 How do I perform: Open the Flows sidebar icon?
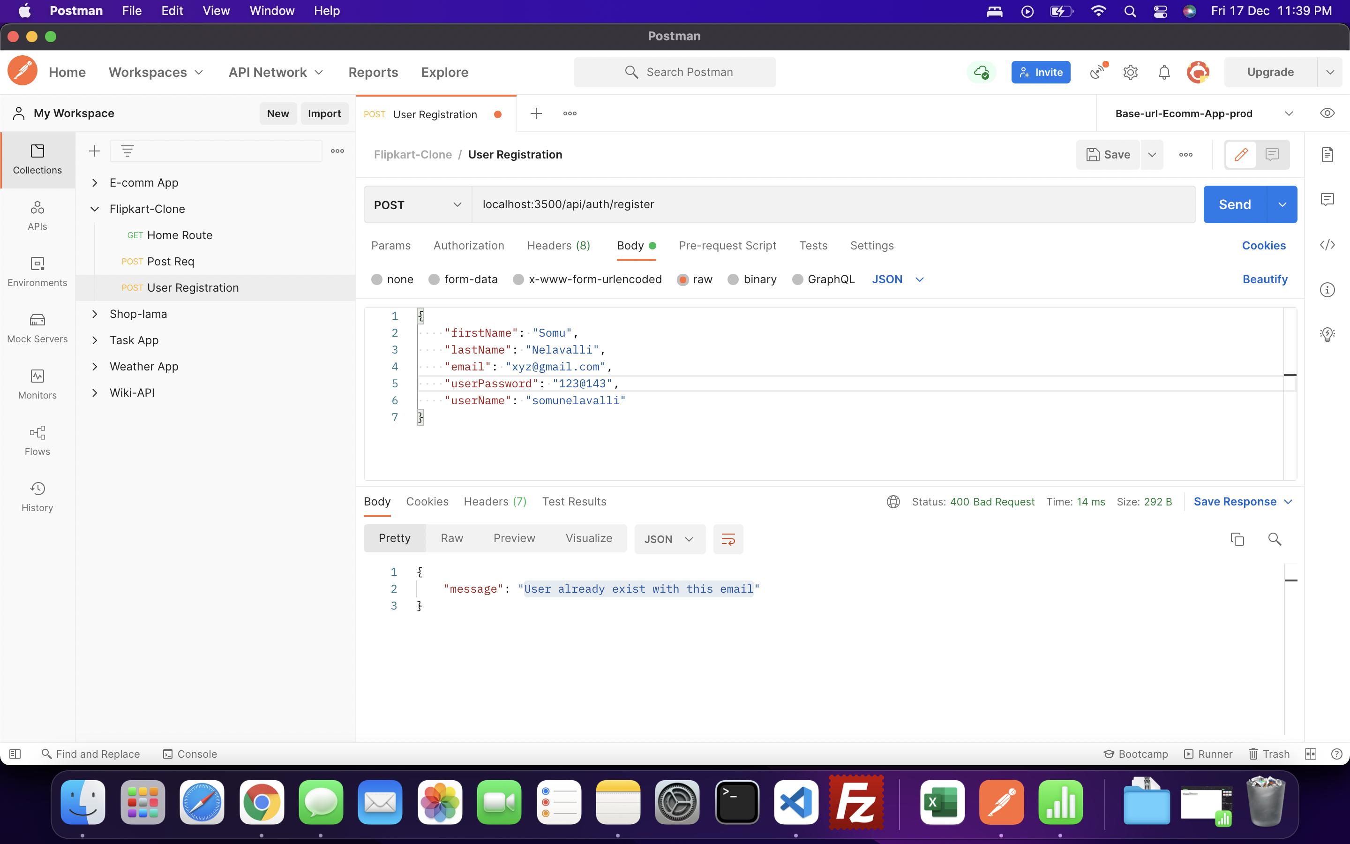[37, 440]
